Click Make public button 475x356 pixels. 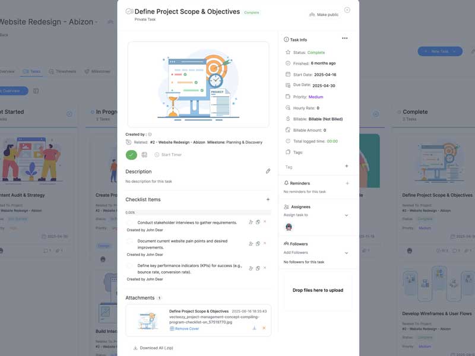(x=324, y=14)
